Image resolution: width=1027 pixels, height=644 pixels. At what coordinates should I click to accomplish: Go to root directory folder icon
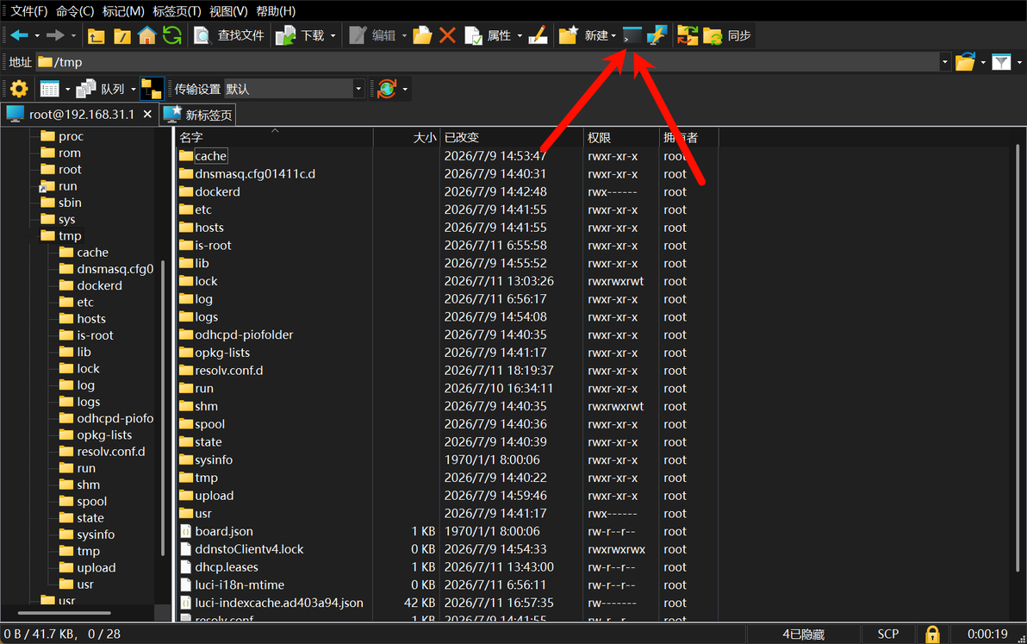[121, 36]
